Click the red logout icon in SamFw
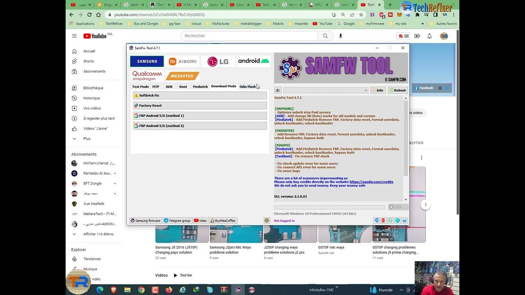 383,220
